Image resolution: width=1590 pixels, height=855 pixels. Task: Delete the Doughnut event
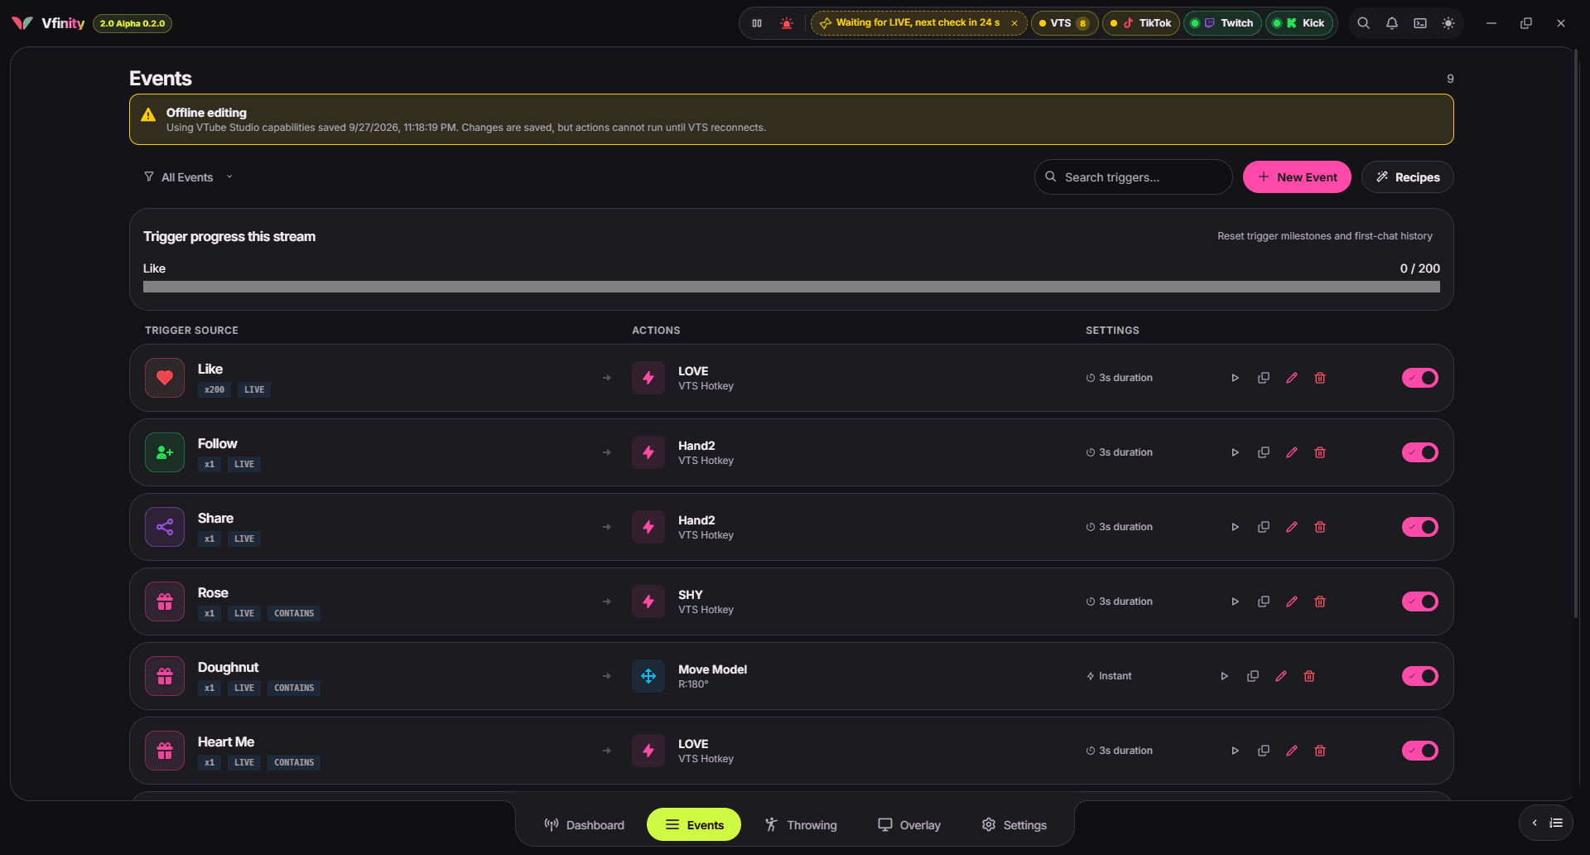tap(1309, 676)
